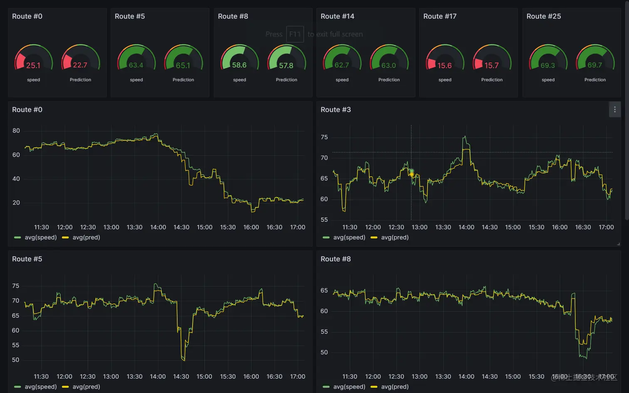Image resolution: width=629 pixels, height=393 pixels.
Task: Click the Route #5 gauge panel title
Action: (x=130, y=16)
